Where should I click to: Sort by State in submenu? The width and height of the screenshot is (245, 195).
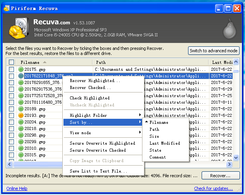tap(166, 150)
